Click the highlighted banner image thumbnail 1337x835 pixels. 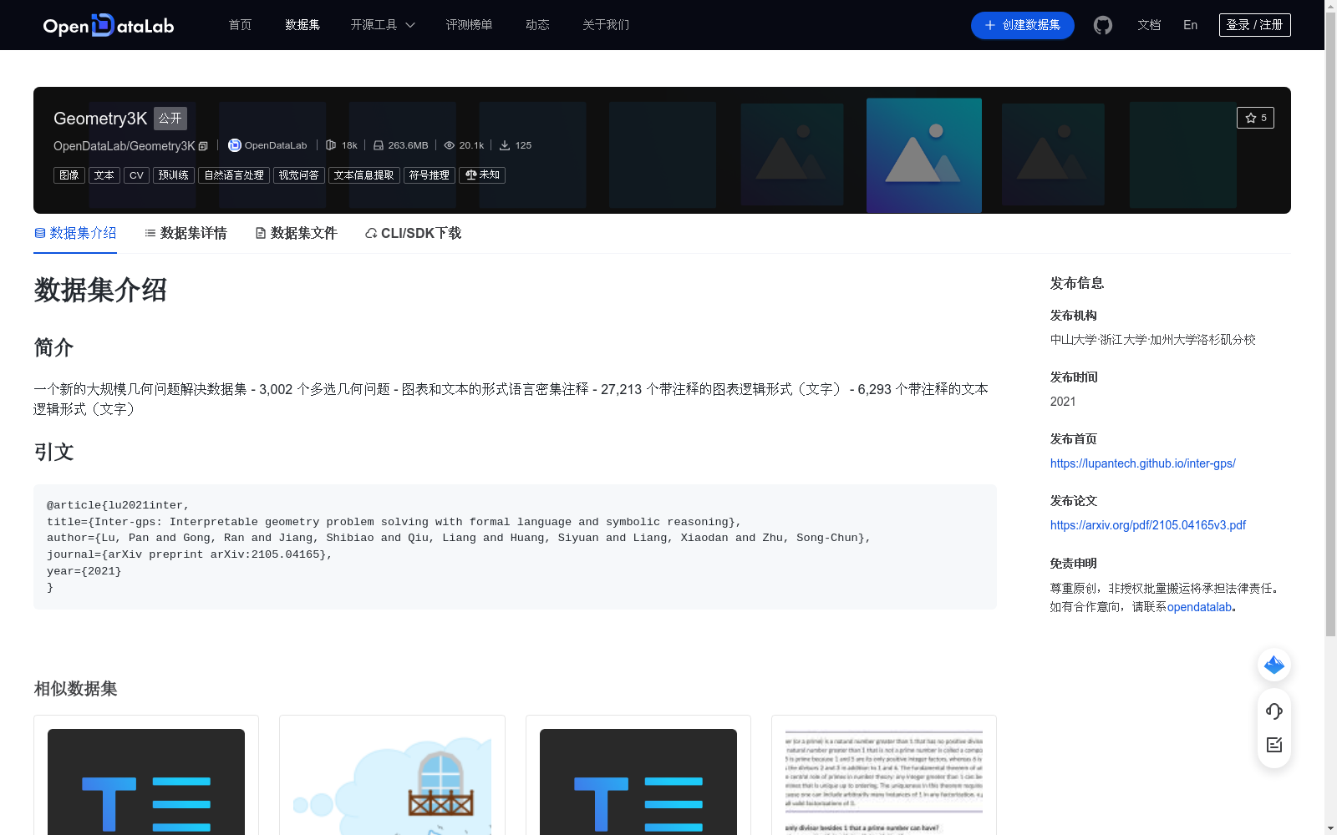point(924,155)
